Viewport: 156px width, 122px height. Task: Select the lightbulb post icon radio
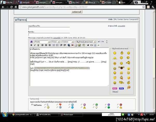[94, 107]
